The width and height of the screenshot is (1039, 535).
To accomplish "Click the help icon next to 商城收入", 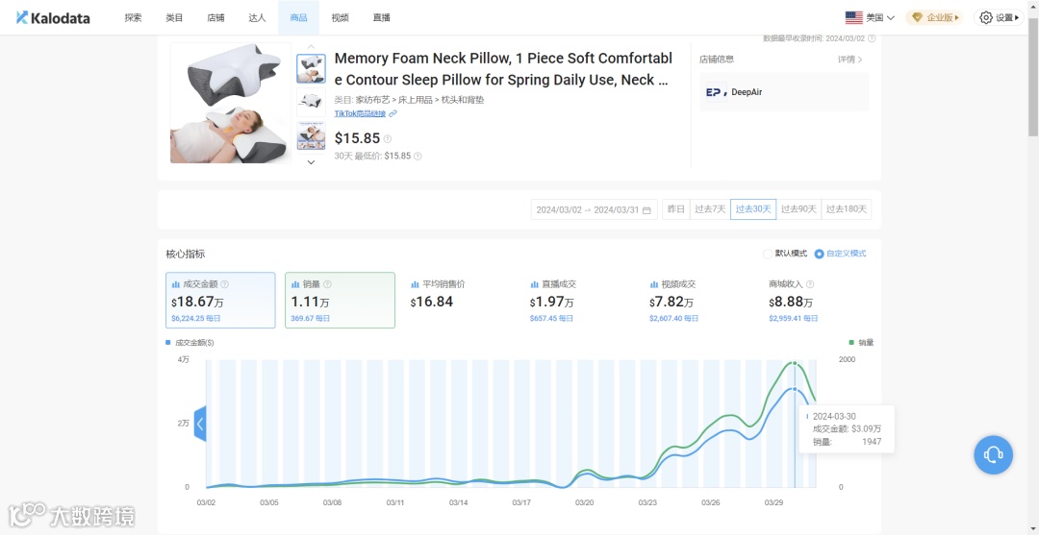I will coord(810,284).
